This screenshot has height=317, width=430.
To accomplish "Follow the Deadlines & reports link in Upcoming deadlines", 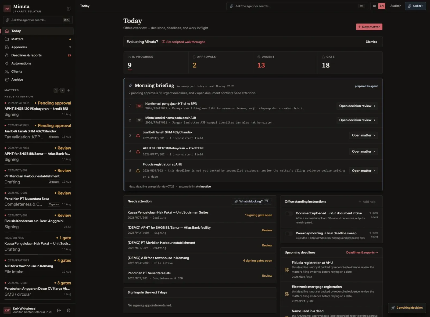I will point(362,253).
